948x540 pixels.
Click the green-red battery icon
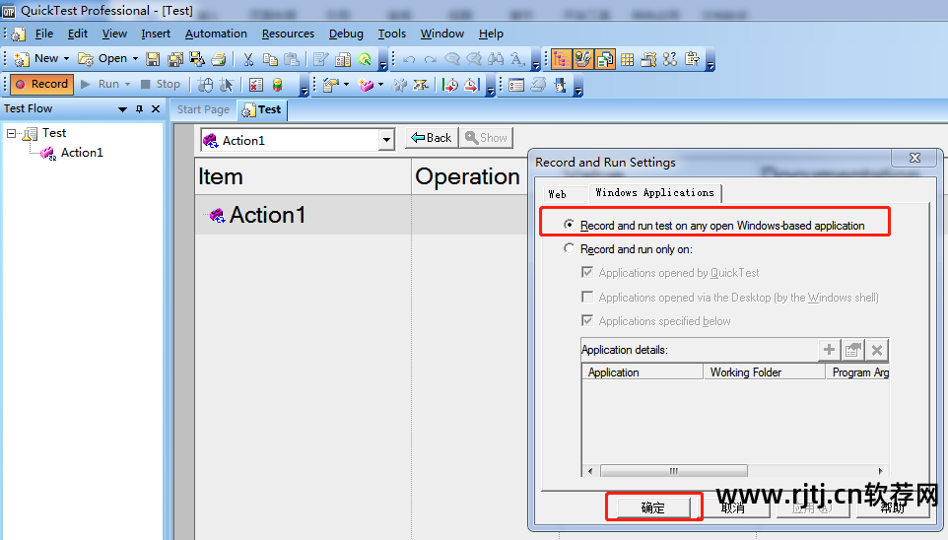pos(278,85)
